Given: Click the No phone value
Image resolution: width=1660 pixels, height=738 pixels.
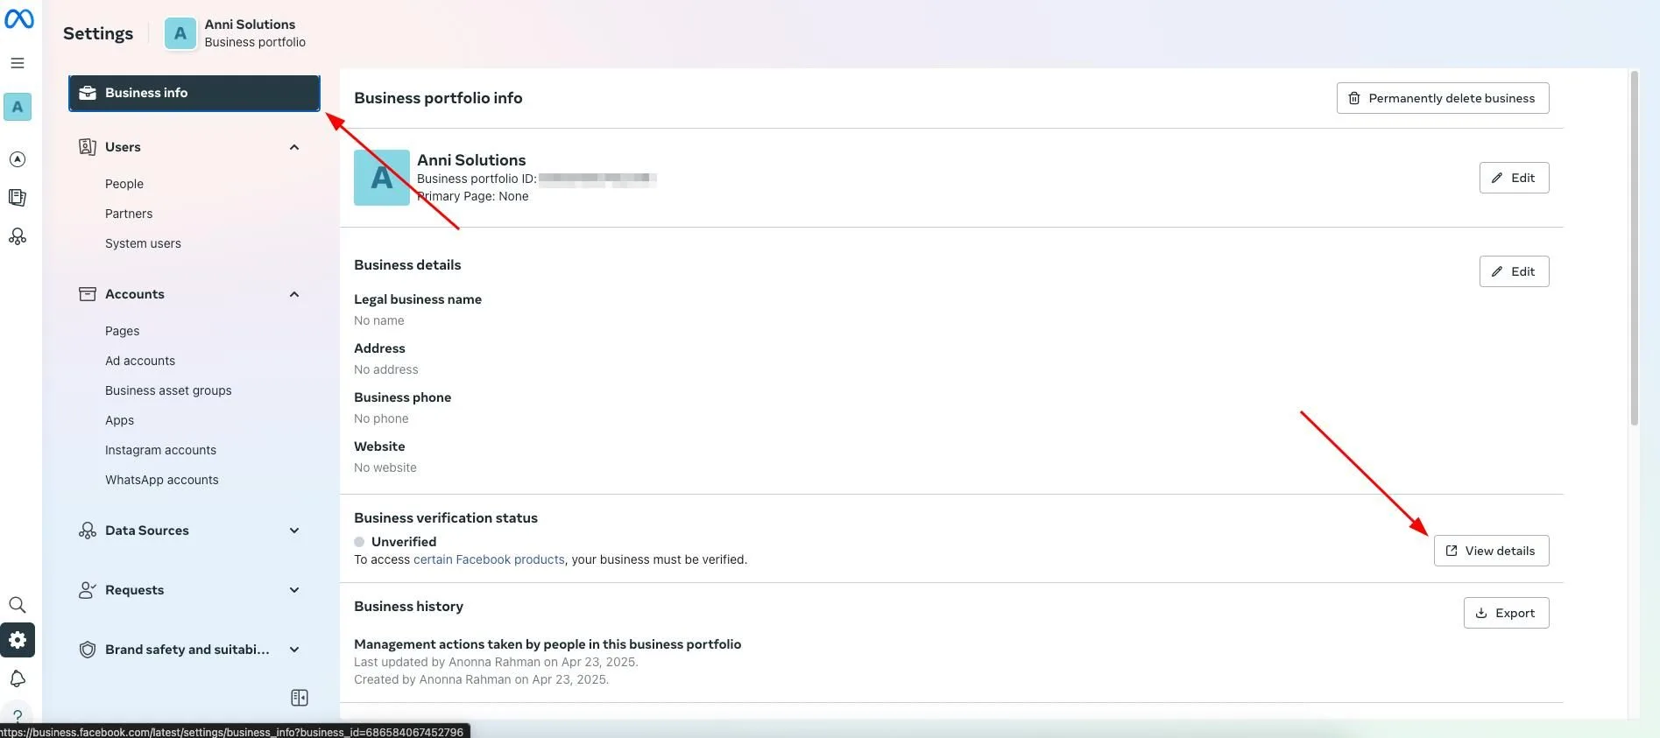Looking at the screenshot, I should click(x=381, y=418).
